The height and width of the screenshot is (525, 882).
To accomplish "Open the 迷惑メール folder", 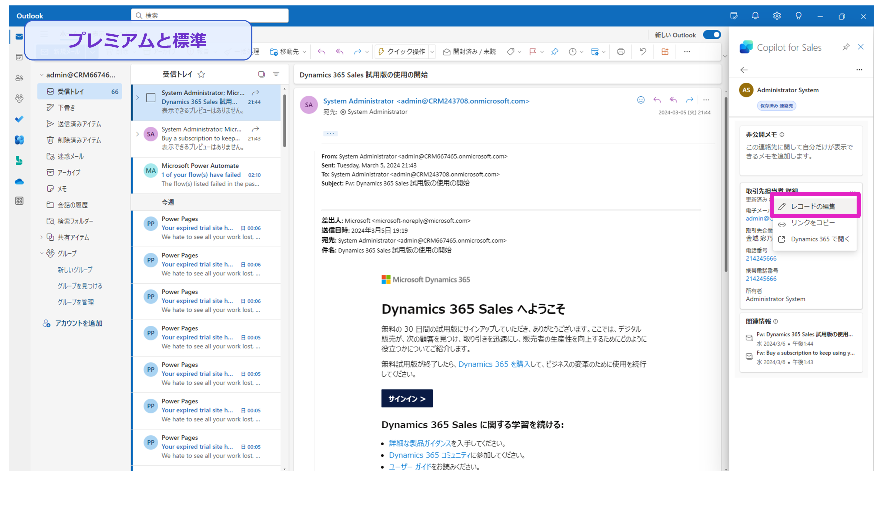I will click(80, 156).
